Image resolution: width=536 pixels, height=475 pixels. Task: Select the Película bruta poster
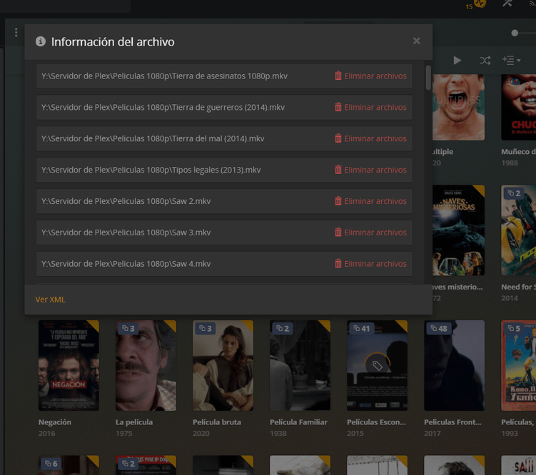tap(223, 365)
